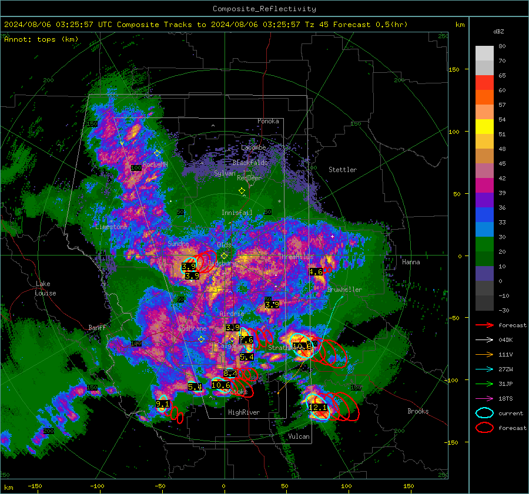This screenshot has width=529, height=494.
Task: Click the Limestone label
Action: coord(111,227)
